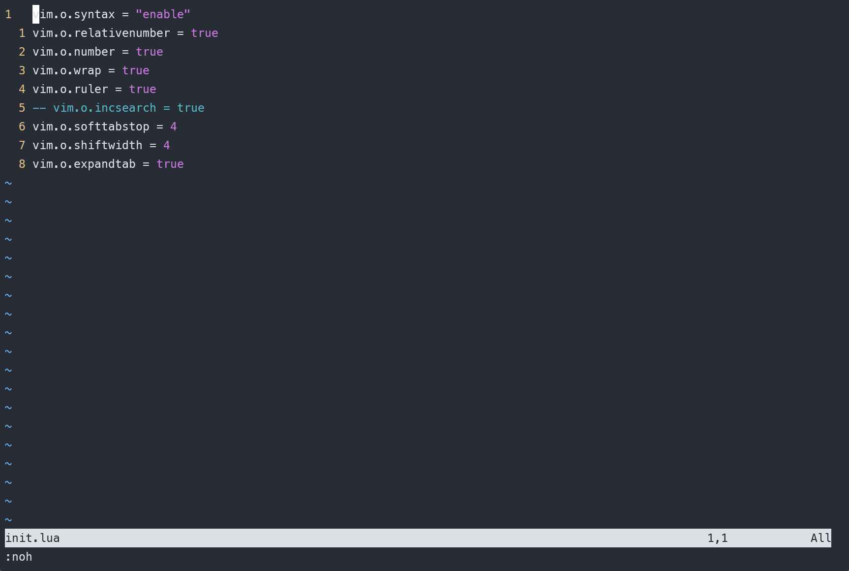849x571 pixels.
Task: Click the All scroll indicator in status line
Action: pos(820,538)
